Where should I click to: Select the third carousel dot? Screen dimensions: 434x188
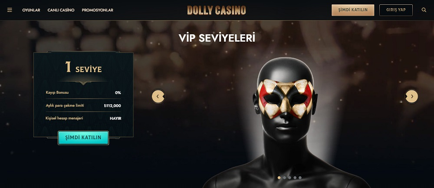pyautogui.click(x=289, y=178)
